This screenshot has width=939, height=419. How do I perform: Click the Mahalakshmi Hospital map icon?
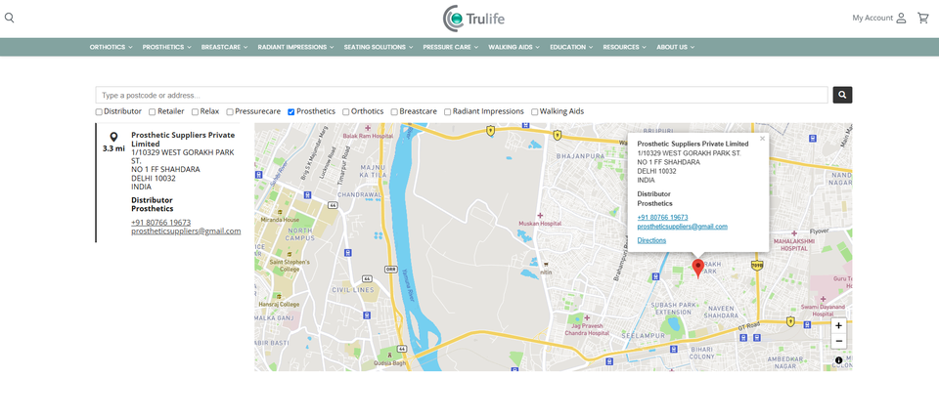(794, 233)
